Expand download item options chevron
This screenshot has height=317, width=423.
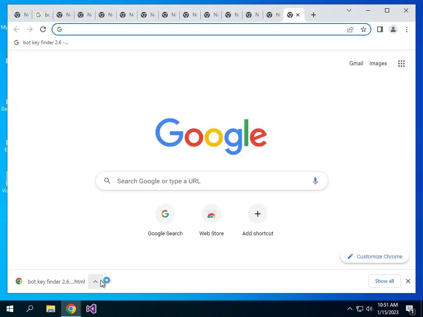95,282
